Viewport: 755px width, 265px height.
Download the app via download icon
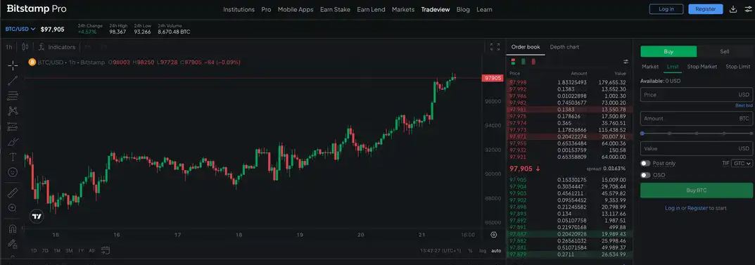733,9
